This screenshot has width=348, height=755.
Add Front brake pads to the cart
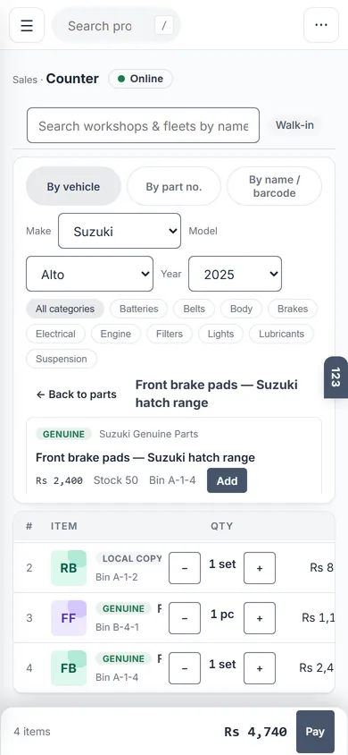point(227,480)
